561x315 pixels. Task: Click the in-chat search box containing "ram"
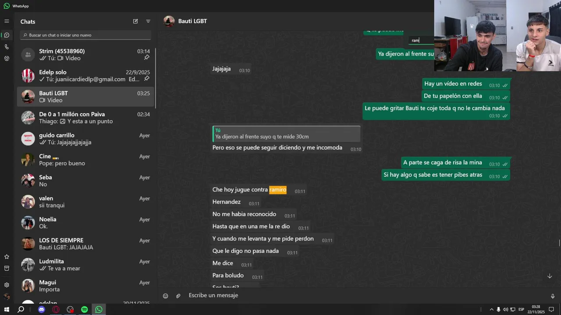(x=422, y=40)
